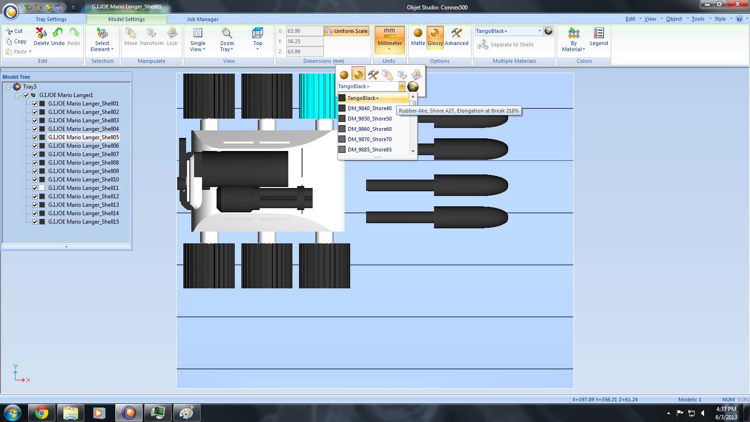Viewport: 750px width, 422px height.
Task: Select DM_9885_Shore85 swatch in material list
Action: [x=342, y=150]
